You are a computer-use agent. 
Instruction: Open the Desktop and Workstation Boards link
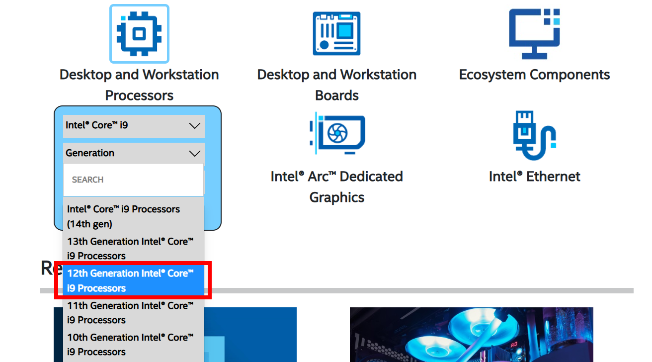pyautogui.click(x=336, y=85)
